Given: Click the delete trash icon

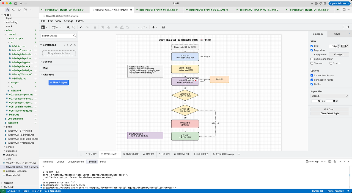Looking at the screenshot, I should pyautogui.click(x=95, y=27).
